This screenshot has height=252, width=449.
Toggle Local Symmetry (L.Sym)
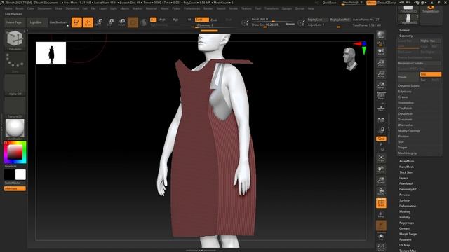[381, 120]
